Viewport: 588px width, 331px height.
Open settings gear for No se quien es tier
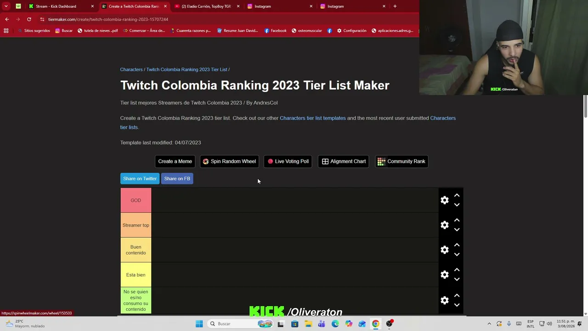tap(444, 300)
